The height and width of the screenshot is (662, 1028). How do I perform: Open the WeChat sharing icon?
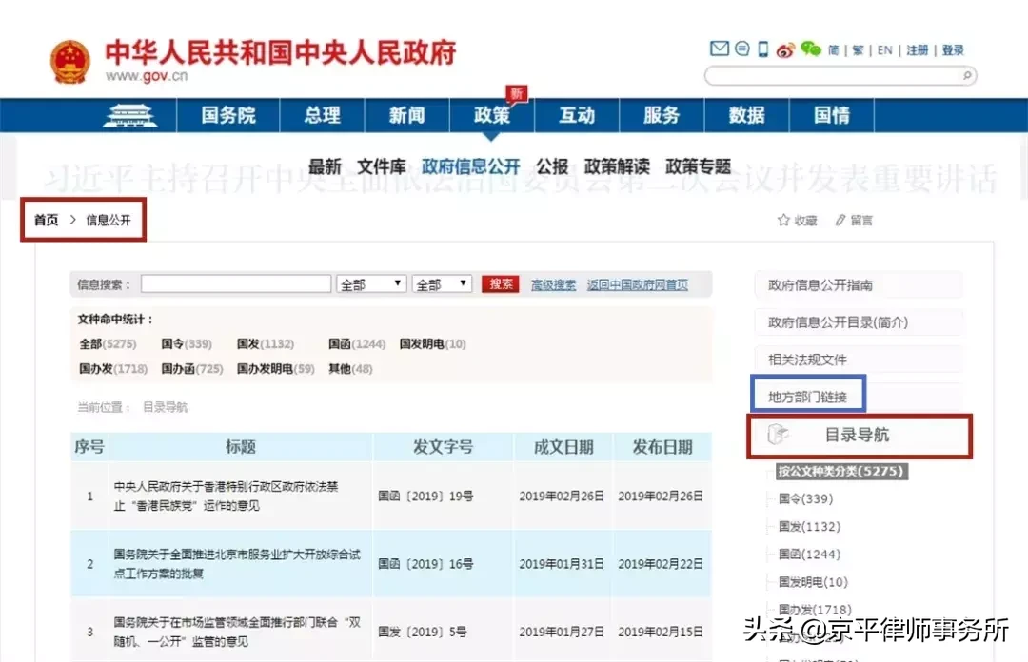point(810,49)
